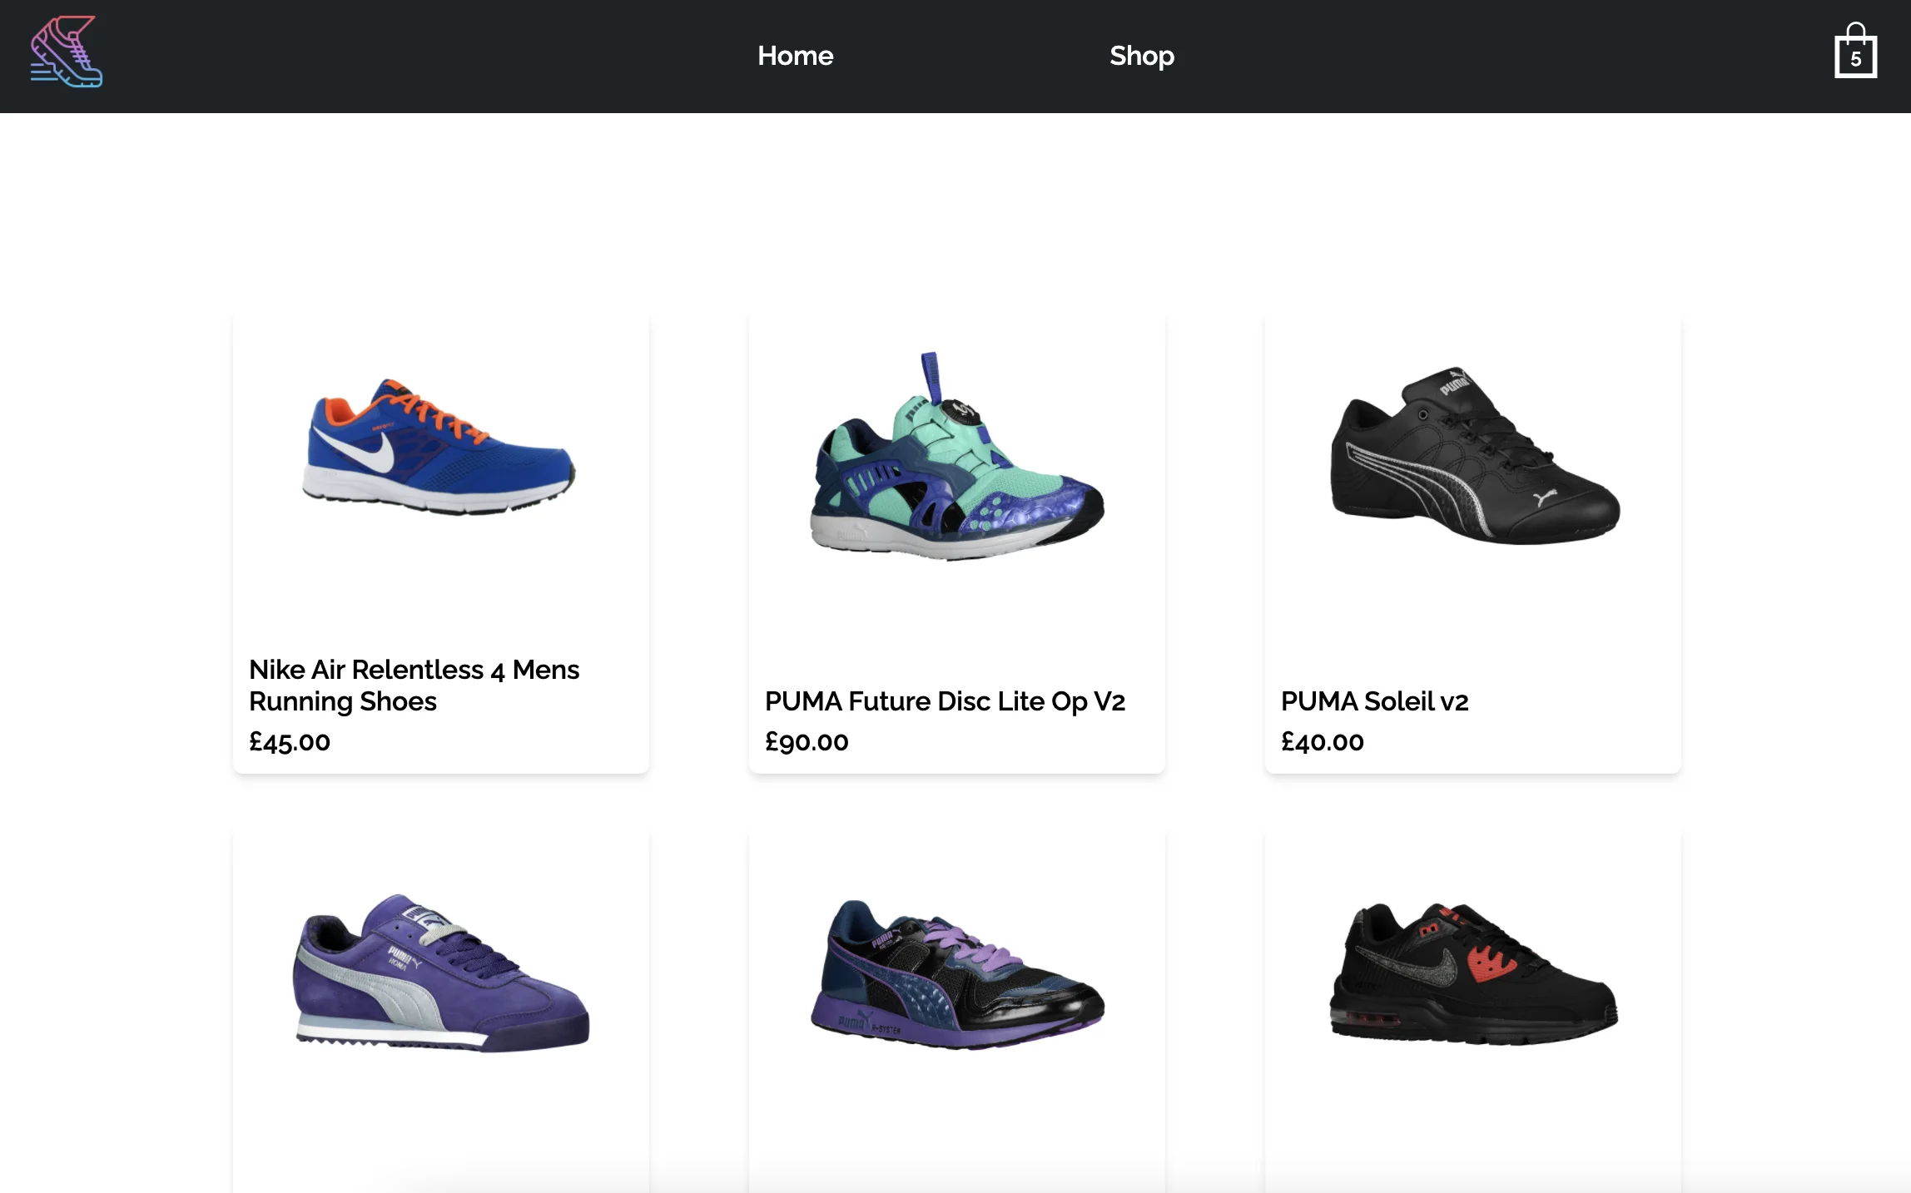Image resolution: width=1911 pixels, height=1193 pixels.
Task: Click the running shoe logo icon
Action: 67,52
